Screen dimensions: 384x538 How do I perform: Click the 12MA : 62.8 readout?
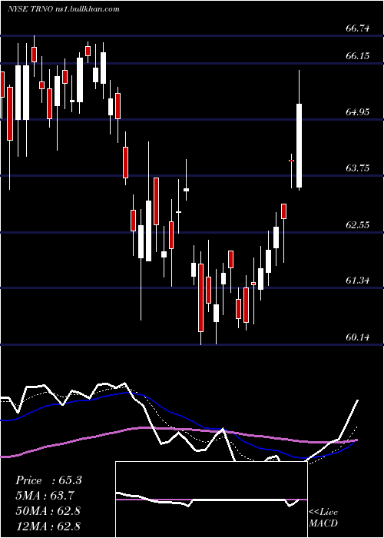48,526
